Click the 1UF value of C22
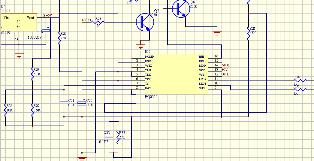 pyautogui.click(x=89, y=105)
